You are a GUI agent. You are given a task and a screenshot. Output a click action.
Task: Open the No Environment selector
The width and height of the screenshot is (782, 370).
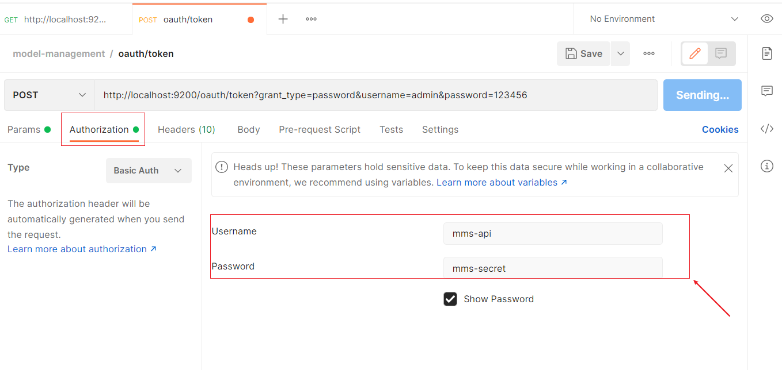coord(663,19)
